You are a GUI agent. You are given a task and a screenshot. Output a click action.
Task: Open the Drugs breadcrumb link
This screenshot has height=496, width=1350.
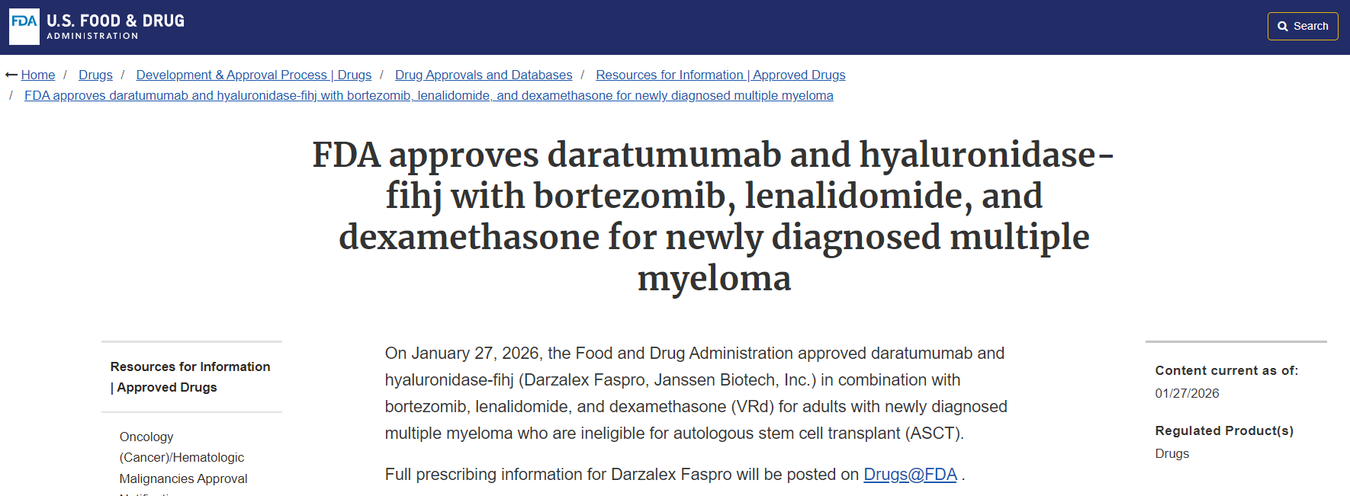pos(95,75)
